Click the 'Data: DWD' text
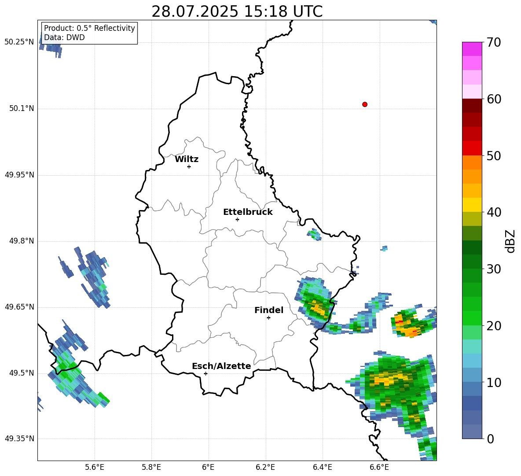 pos(64,37)
